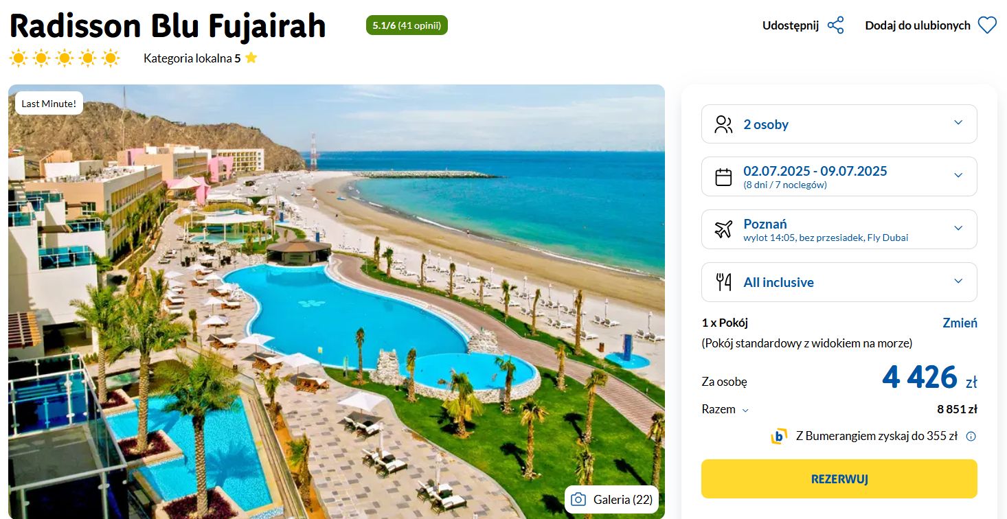This screenshot has height=519, width=1007.
Task: Click the cutlery icon in meal field
Action: [723, 282]
